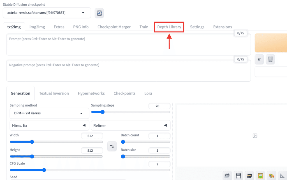The height and width of the screenshot is (180, 287).
Task: Click the arrow icon to read last generation parameters
Action: tap(259, 59)
